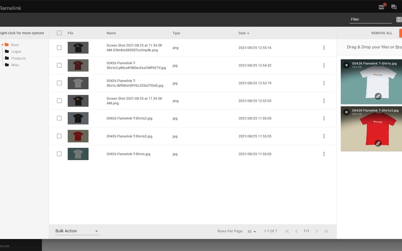Open options menu for T-Shirts2.jpg row
Screen dimensions: 402x251
(x=324, y=118)
